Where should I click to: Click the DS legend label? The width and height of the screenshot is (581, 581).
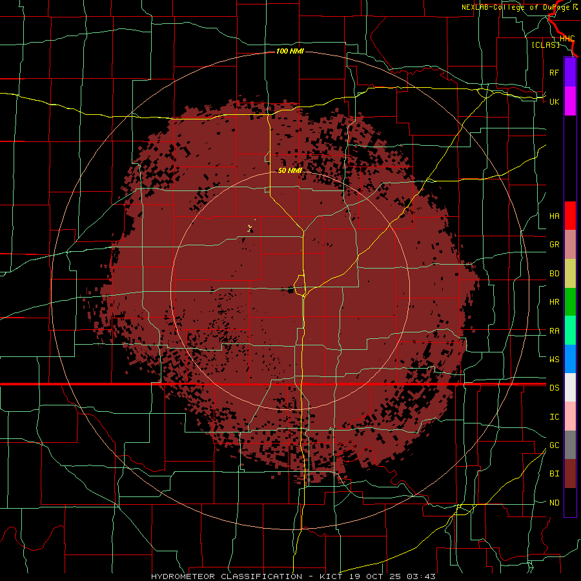554,388
